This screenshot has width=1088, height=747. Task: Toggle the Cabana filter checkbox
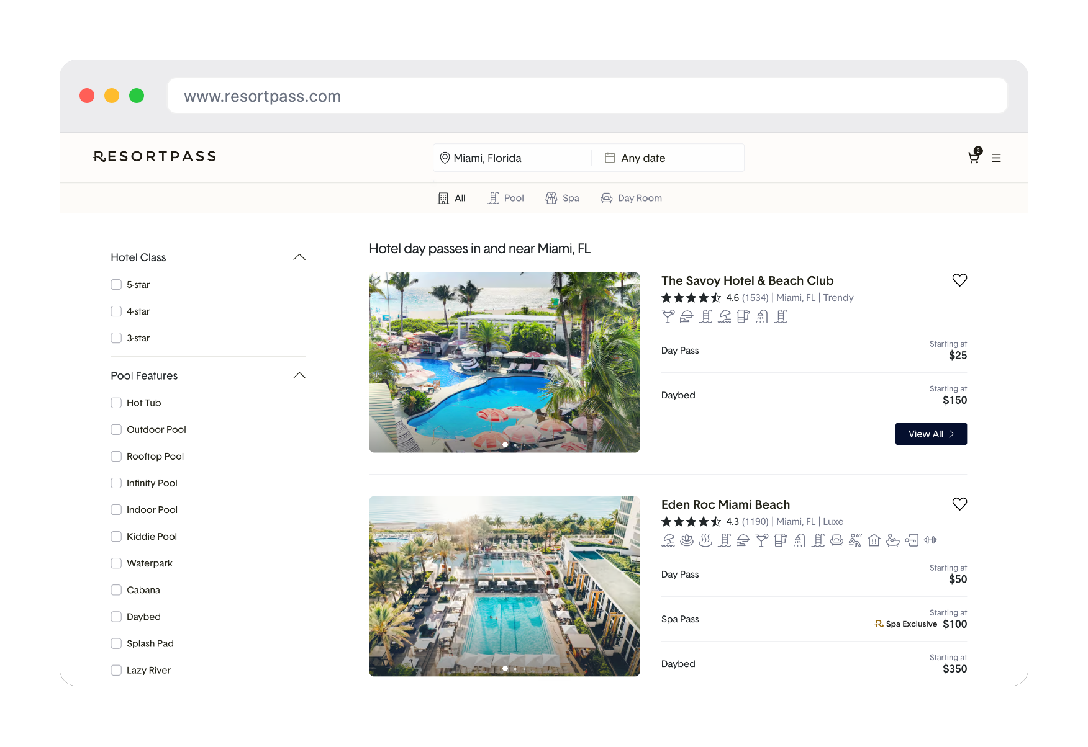click(x=116, y=590)
